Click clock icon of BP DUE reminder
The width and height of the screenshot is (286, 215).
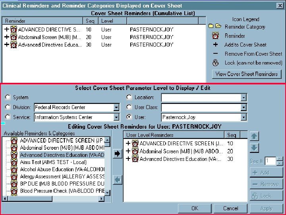click(x=14, y=184)
